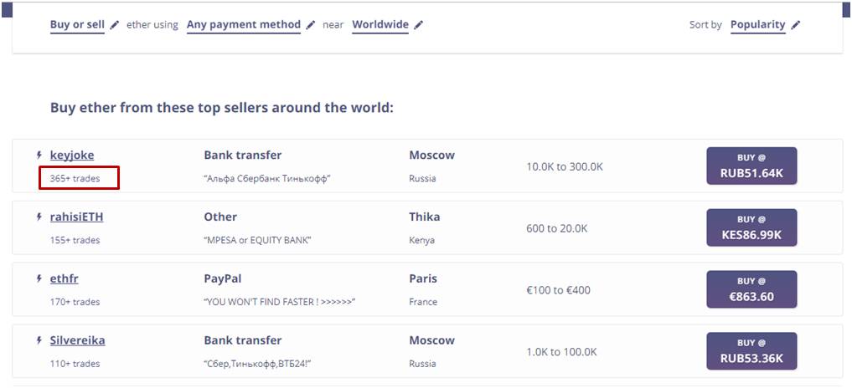Screen dimensions: 852x388
Task: Open rahisiETH seller profile
Action: 76,217
